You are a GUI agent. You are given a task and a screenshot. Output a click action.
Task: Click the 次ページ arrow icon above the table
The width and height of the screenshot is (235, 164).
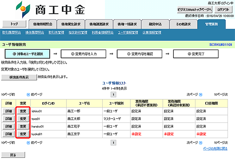pos(201,94)
